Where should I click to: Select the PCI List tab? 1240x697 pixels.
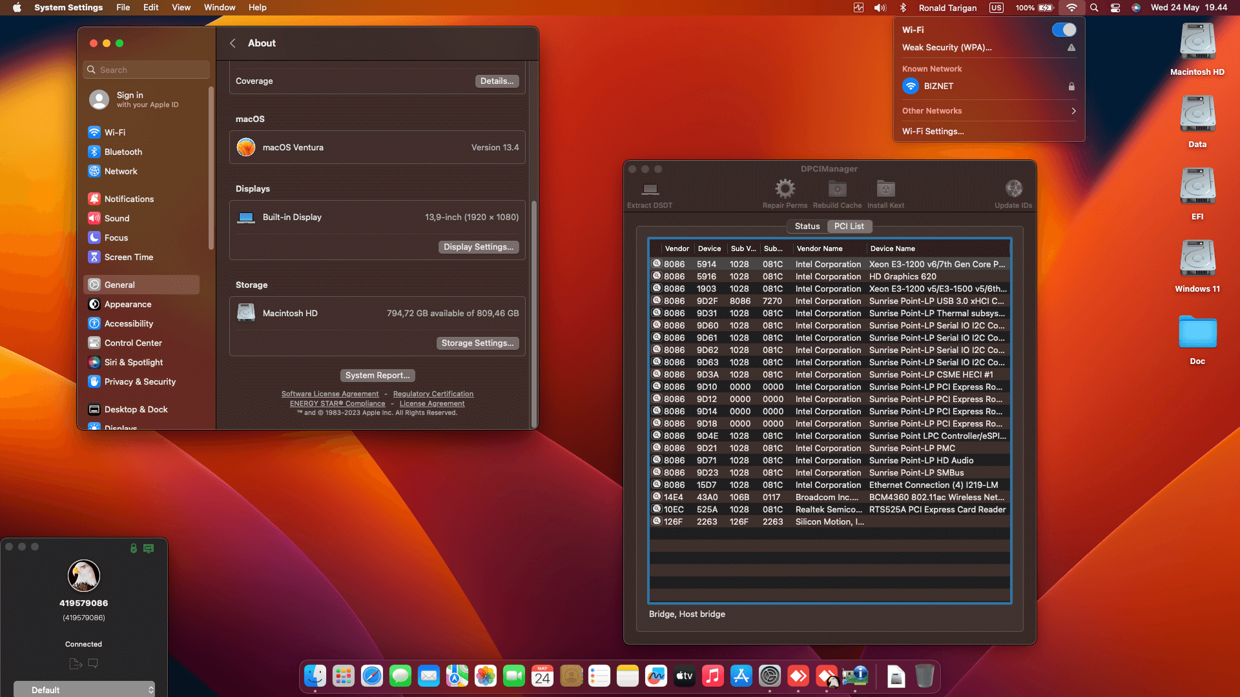pos(849,227)
